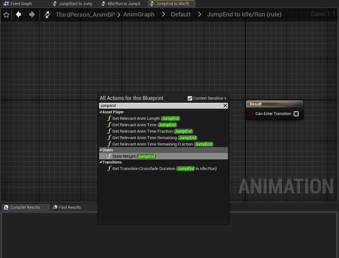Viewport: 339px width, 258px height.
Task: Toggle the Can Enter Transition checkbox
Action: coord(296,114)
